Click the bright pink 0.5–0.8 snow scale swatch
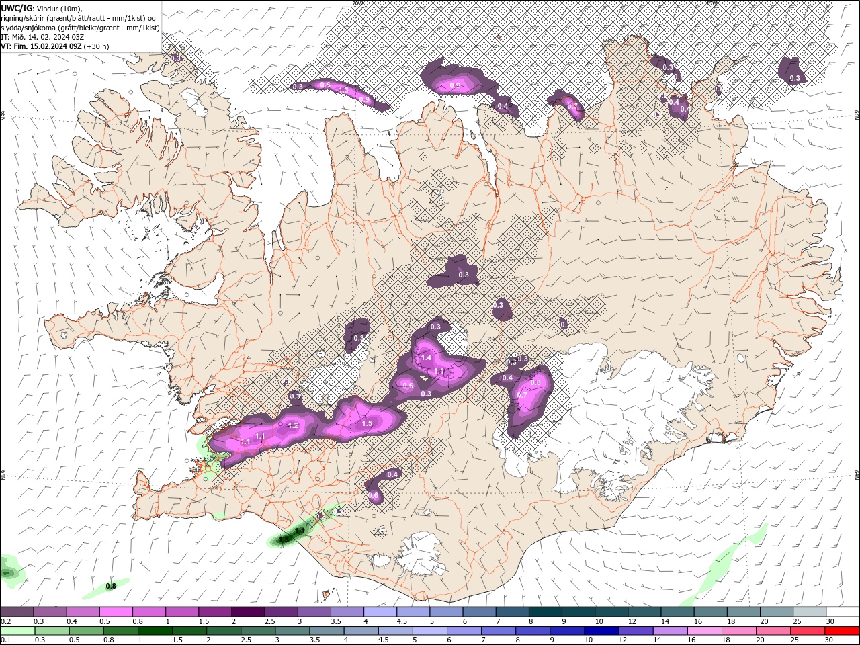The image size is (860, 645). click(116, 612)
